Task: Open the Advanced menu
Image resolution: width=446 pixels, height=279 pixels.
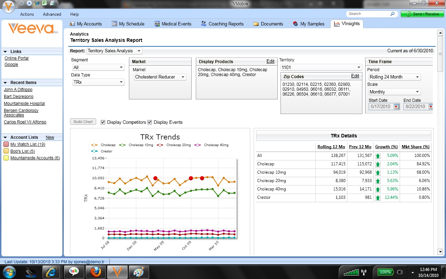Action: click(x=52, y=14)
